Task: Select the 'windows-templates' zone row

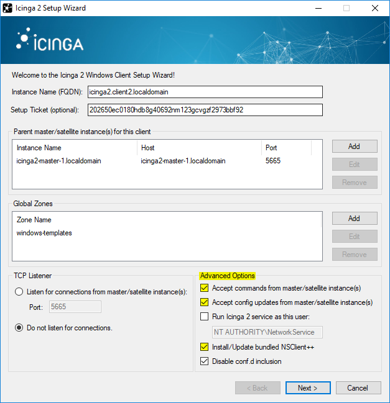Action: click(44, 233)
